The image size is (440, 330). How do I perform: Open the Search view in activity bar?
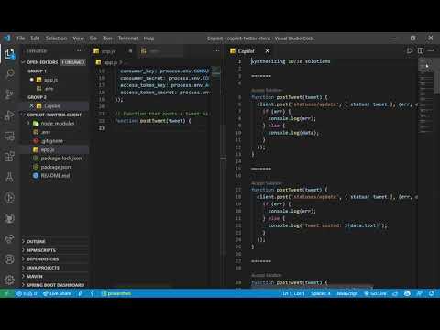[9, 73]
